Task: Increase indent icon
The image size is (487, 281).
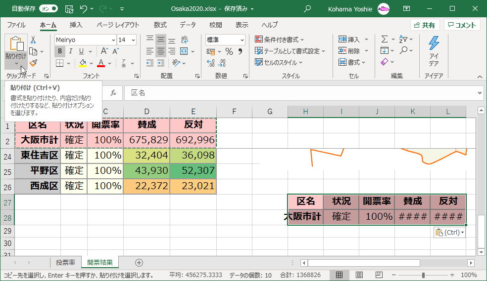Action: pos(160,63)
